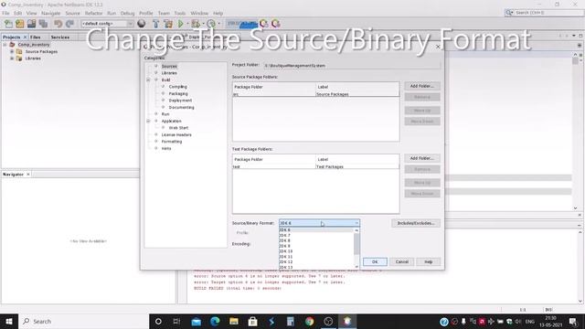This screenshot has width=585, height=329.
Task: Open Mail app from the taskbar
Action: (x=197, y=321)
